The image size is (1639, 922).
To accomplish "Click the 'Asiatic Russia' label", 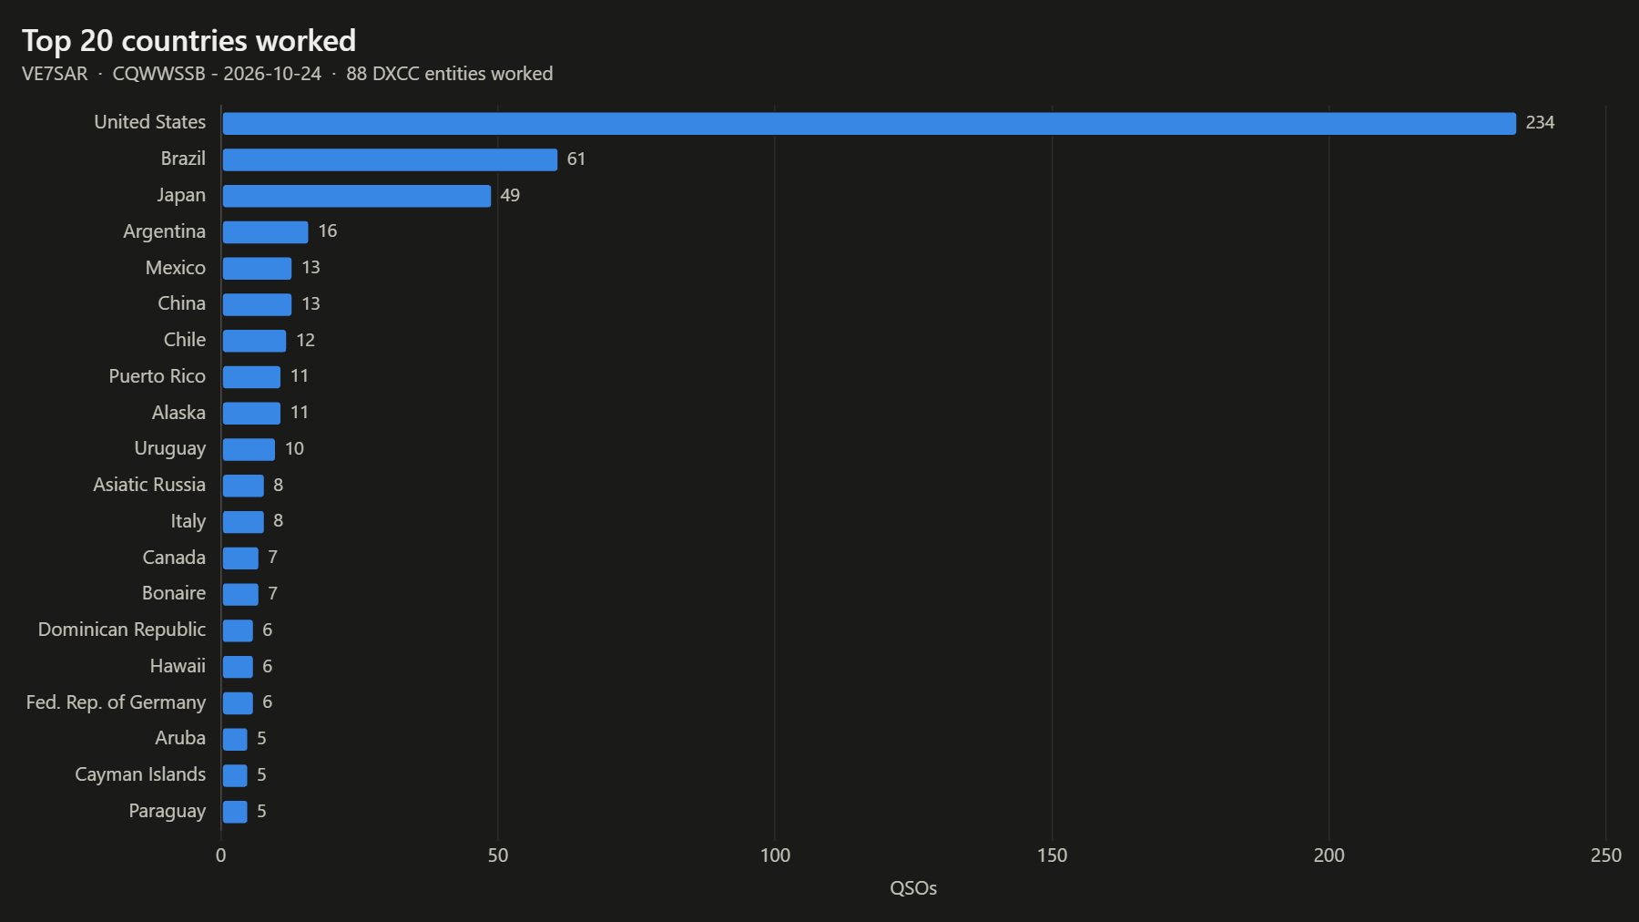I will click(x=149, y=485).
